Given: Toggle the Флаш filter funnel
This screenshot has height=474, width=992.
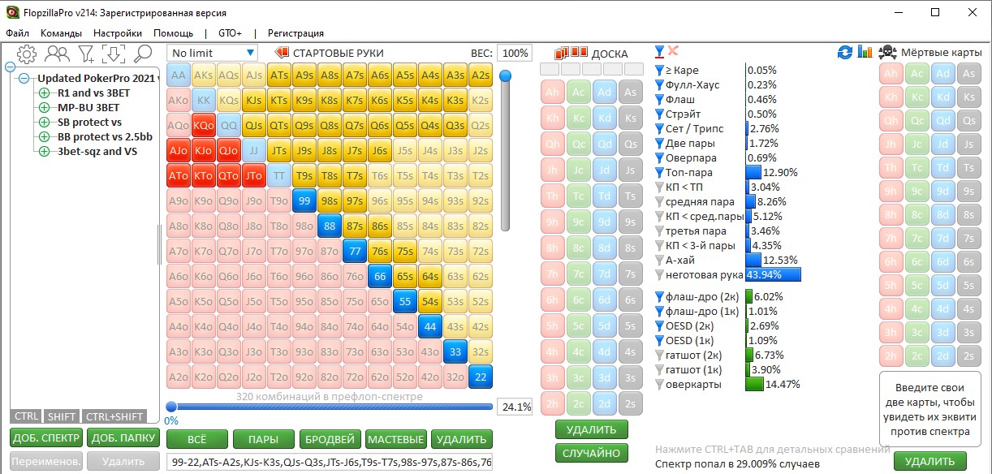Looking at the screenshot, I should [660, 100].
